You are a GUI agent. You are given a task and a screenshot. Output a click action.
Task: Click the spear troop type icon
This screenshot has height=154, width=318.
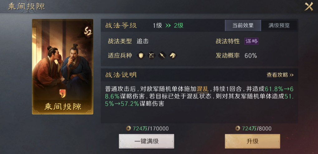(x=162, y=56)
